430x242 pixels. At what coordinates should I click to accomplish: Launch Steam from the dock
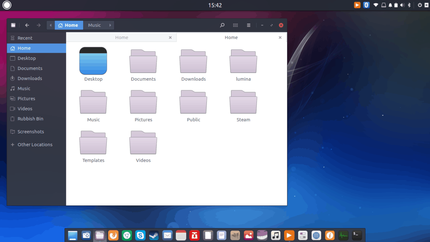pos(154,235)
